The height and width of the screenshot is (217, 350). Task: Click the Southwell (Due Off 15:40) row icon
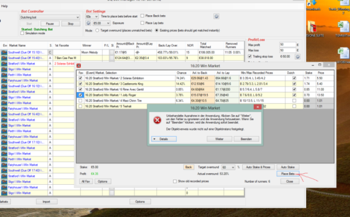point(4,58)
